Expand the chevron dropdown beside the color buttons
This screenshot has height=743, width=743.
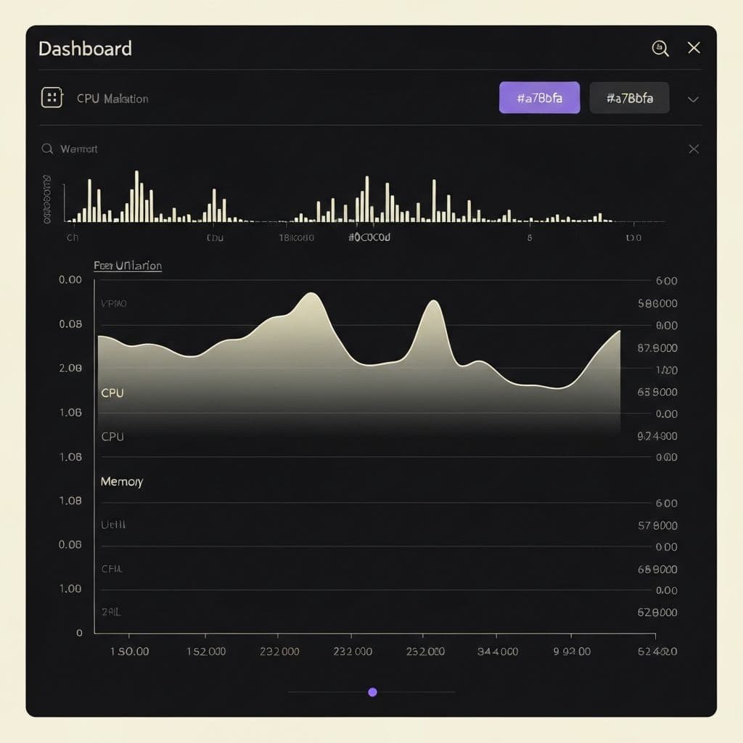(x=693, y=99)
